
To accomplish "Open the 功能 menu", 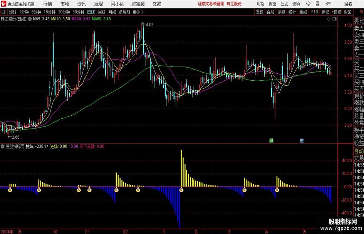I will tap(260, 4).
